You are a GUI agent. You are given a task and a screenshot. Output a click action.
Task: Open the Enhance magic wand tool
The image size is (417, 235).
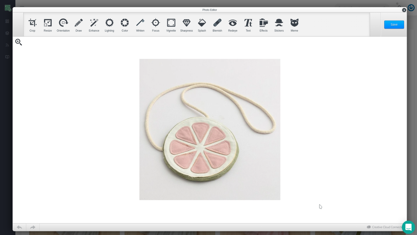(94, 25)
